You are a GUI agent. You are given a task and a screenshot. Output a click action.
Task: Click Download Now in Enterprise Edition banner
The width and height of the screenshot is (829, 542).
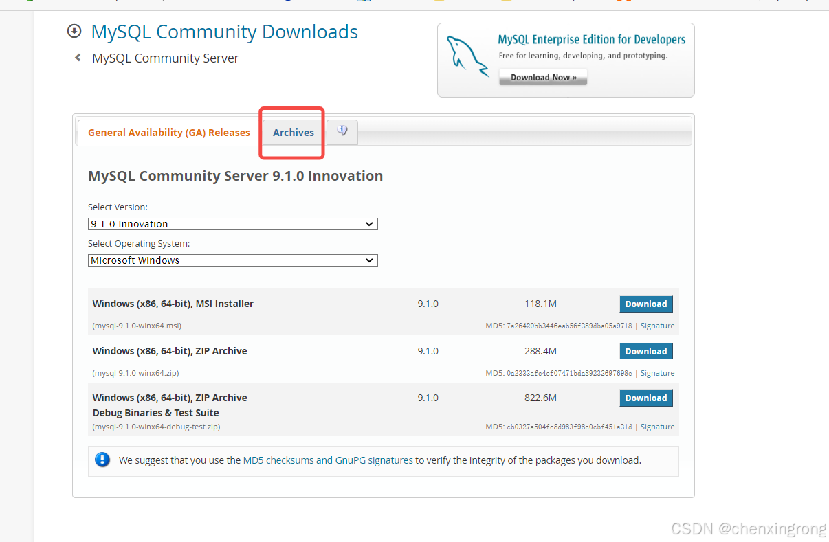pos(543,77)
